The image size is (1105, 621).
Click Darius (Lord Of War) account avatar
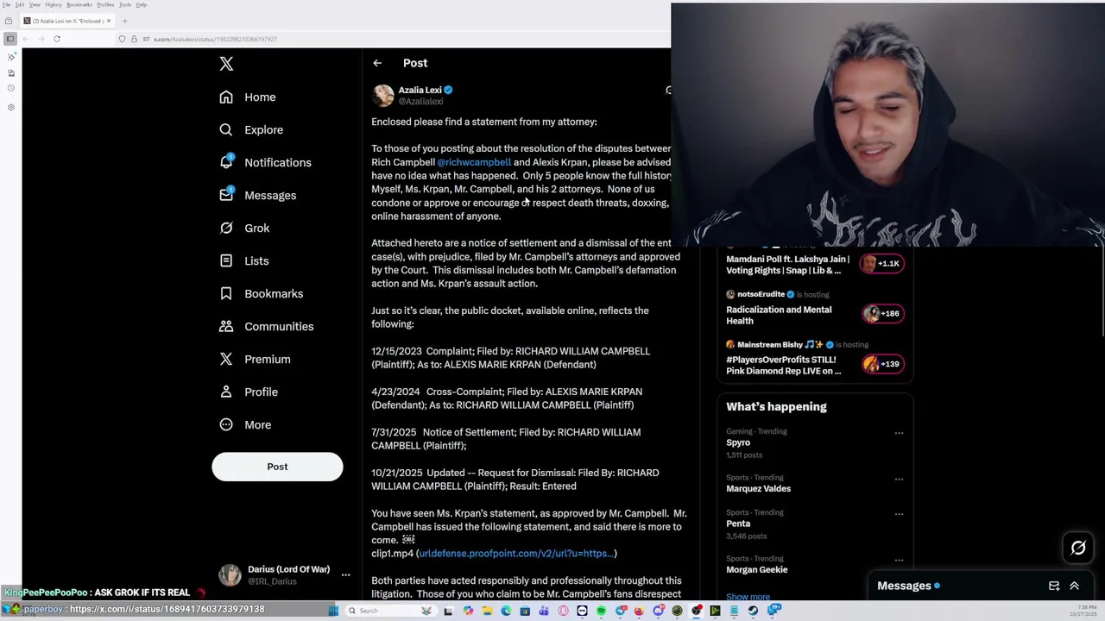[230, 575]
